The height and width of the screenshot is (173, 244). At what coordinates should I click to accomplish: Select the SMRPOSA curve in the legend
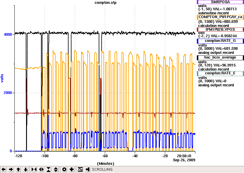[220, 2]
